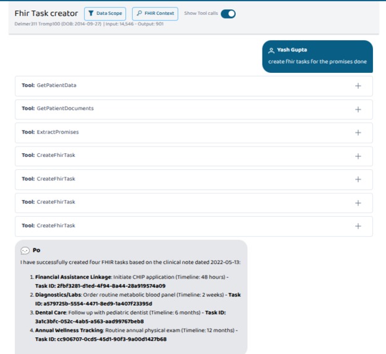Image resolution: width=386 pixels, height=354 pixels.
Task: Click the ExtractPromises tool name
Action: [x=57, y=132]
